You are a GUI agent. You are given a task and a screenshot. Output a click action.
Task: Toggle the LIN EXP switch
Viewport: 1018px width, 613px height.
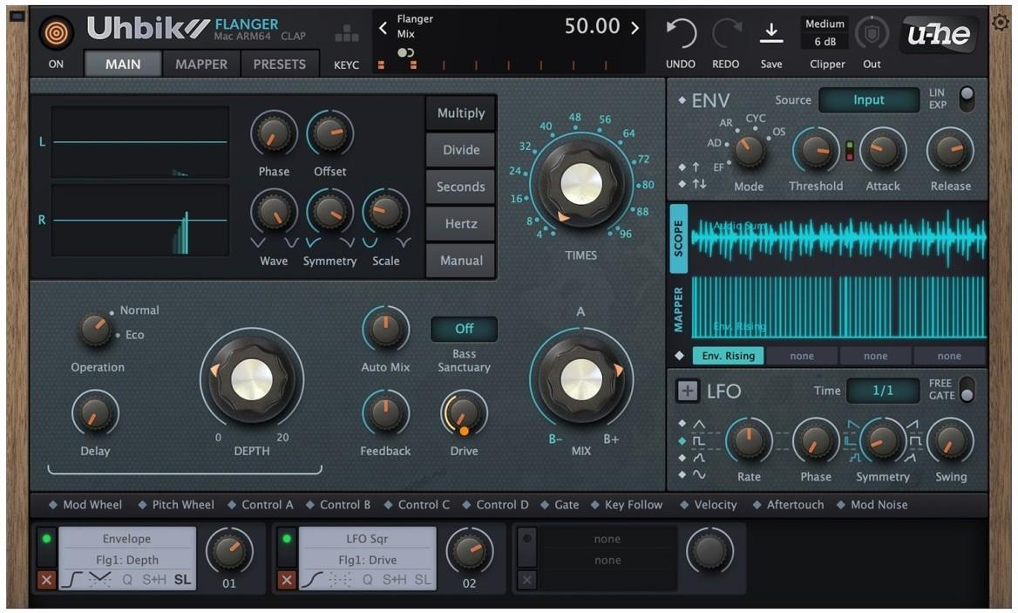967,99
